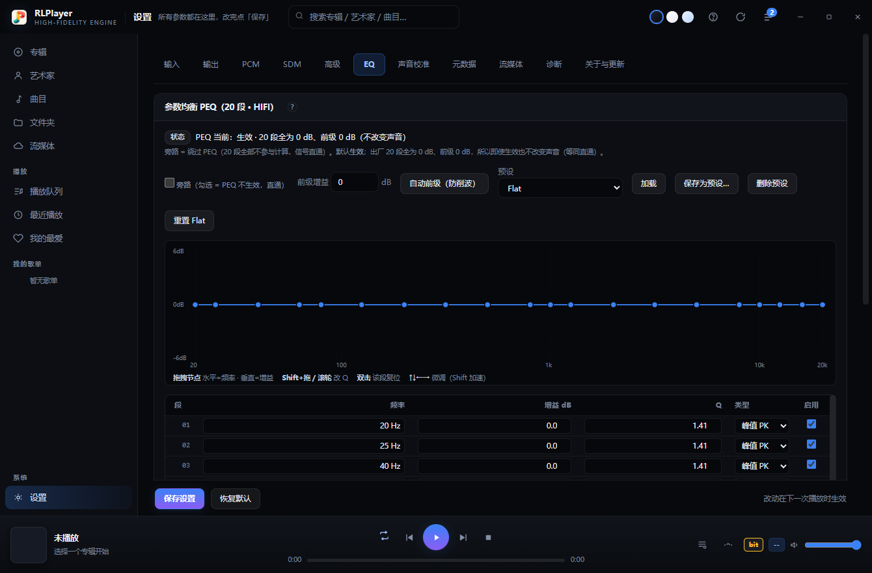This screenshot has width=872, height=573.
Task: Click the PEQ help question mark icon
Action: [x=292, y=107]
